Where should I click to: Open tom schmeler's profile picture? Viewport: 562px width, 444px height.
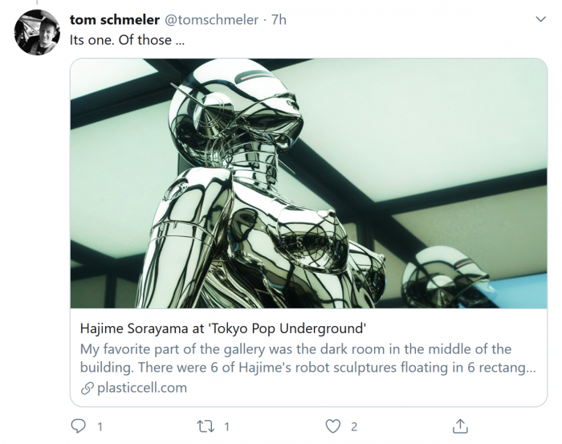(37, 32)
